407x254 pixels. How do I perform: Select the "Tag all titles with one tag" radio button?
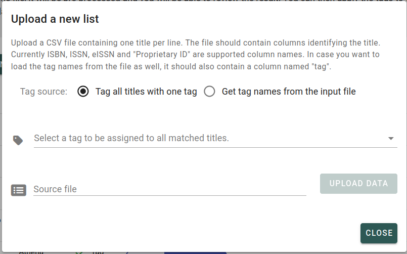click(x=83, y=92)
